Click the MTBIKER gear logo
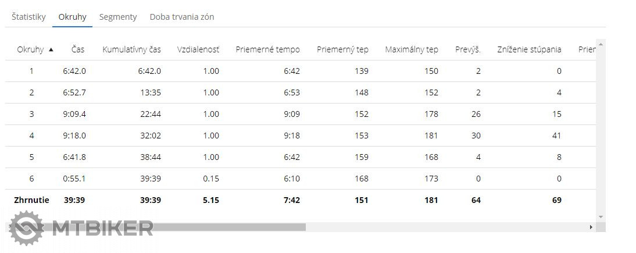The height and width of the screenshot is (253, 636). [26, 228]
